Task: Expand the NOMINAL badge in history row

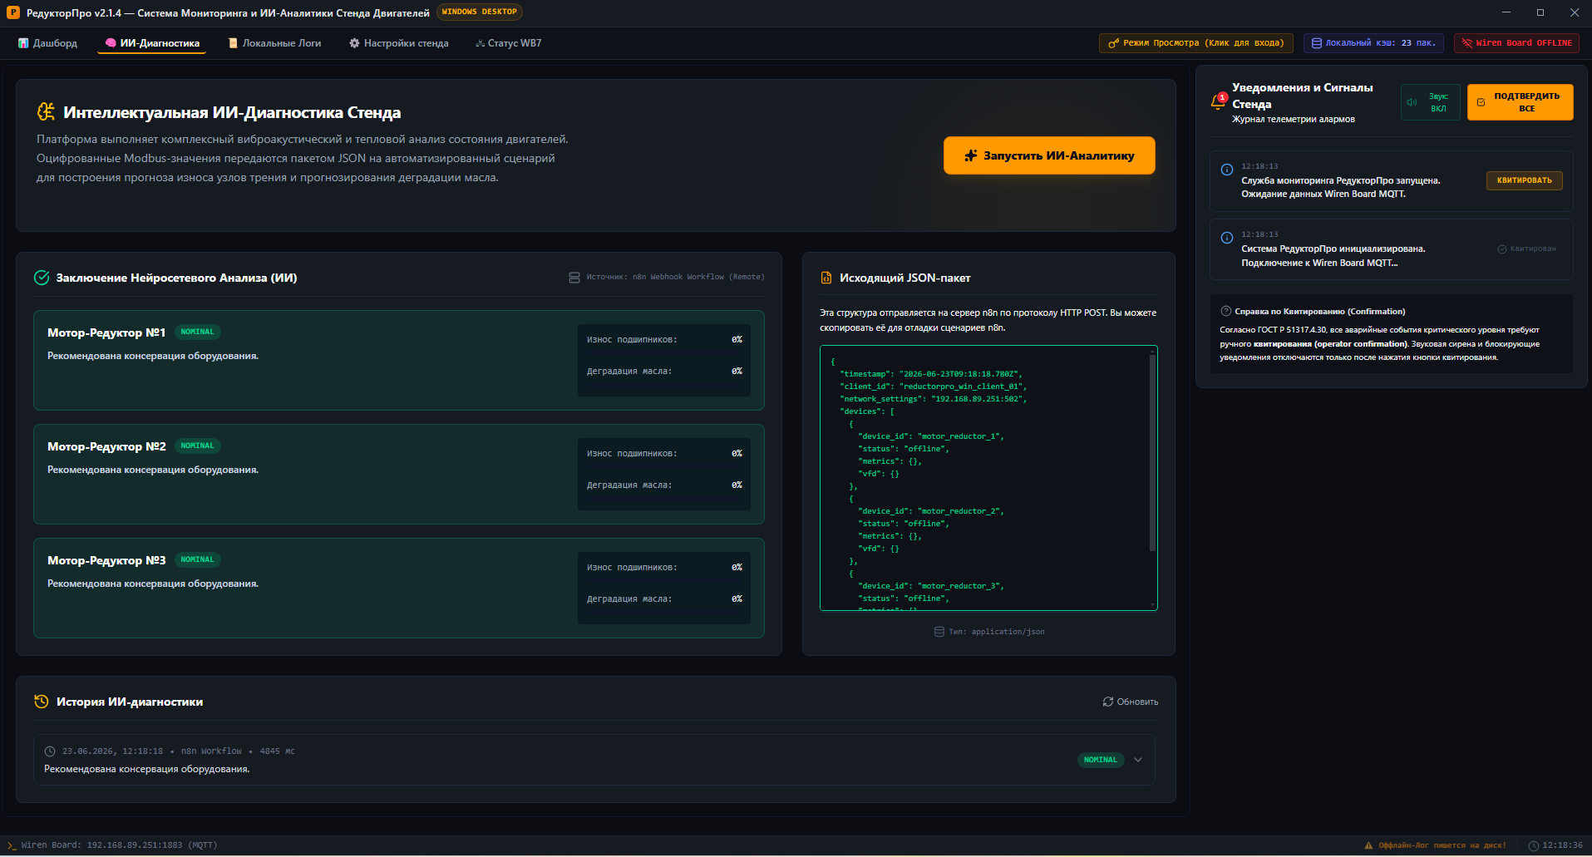Action: click(x=1100, y=760)
